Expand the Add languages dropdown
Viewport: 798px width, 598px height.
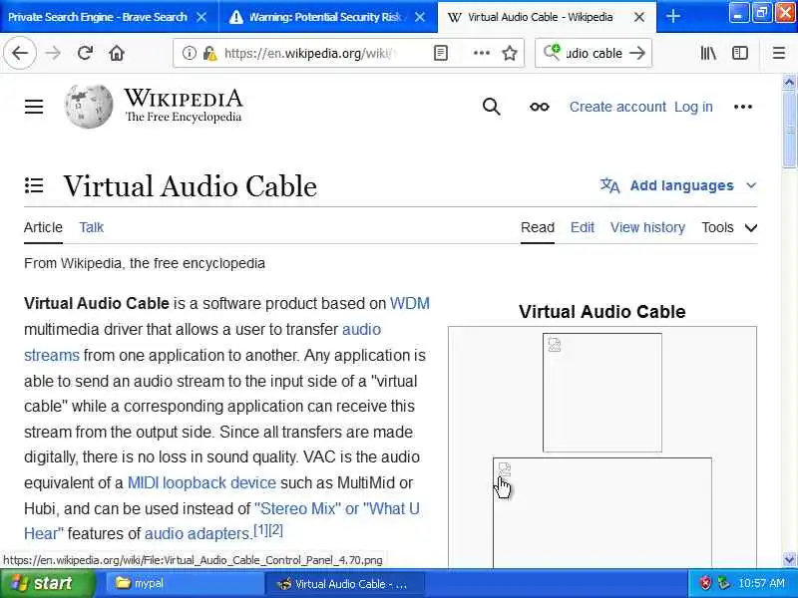coord(678,185)
